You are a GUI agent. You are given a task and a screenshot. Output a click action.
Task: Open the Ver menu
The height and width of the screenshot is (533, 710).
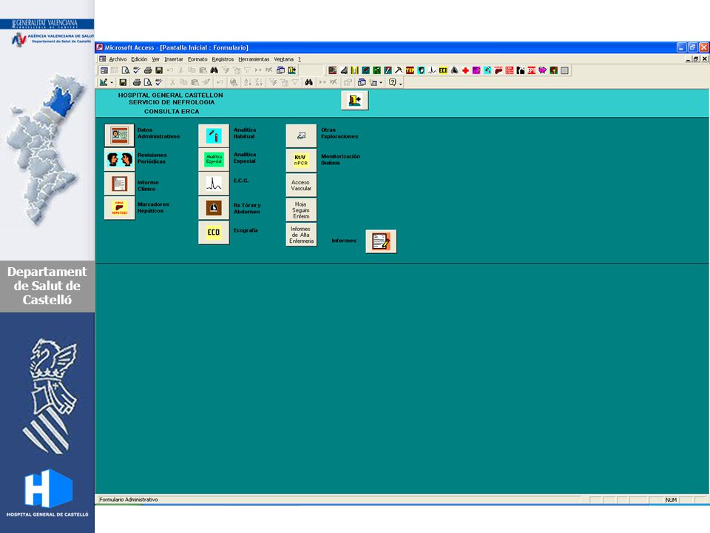155,59
